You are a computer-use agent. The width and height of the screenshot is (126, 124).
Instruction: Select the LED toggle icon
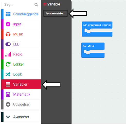coord(8,44)
